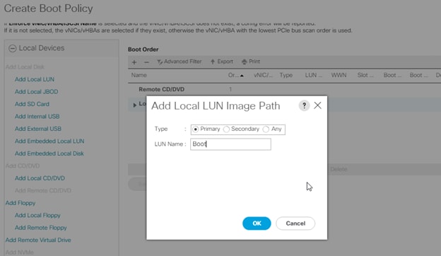Click the LUN Name input field
The height and width of the screenshot is (256, 441).
coord(230,144)
